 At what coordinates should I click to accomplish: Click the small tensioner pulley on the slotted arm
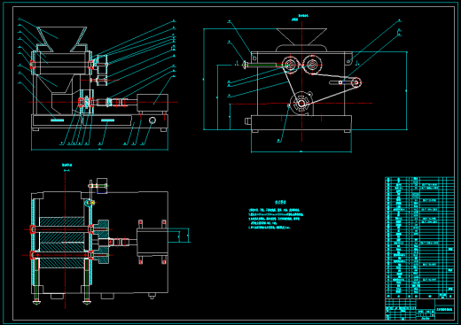pos(356,82)
